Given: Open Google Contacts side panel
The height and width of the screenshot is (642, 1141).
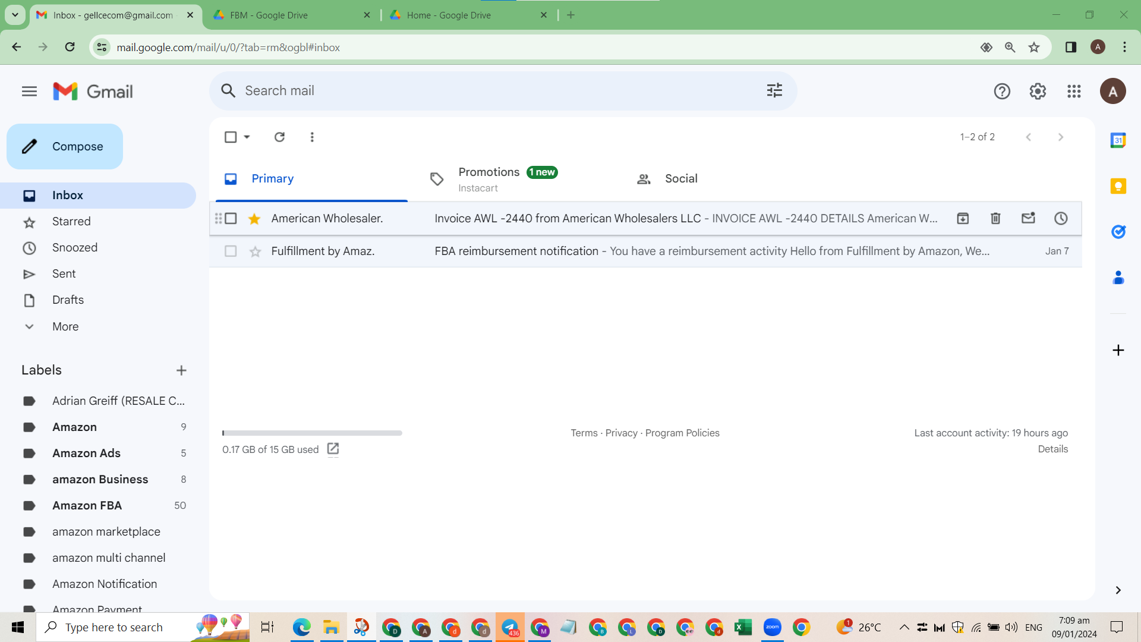Looking at the screenshot, I should 1118,278.
